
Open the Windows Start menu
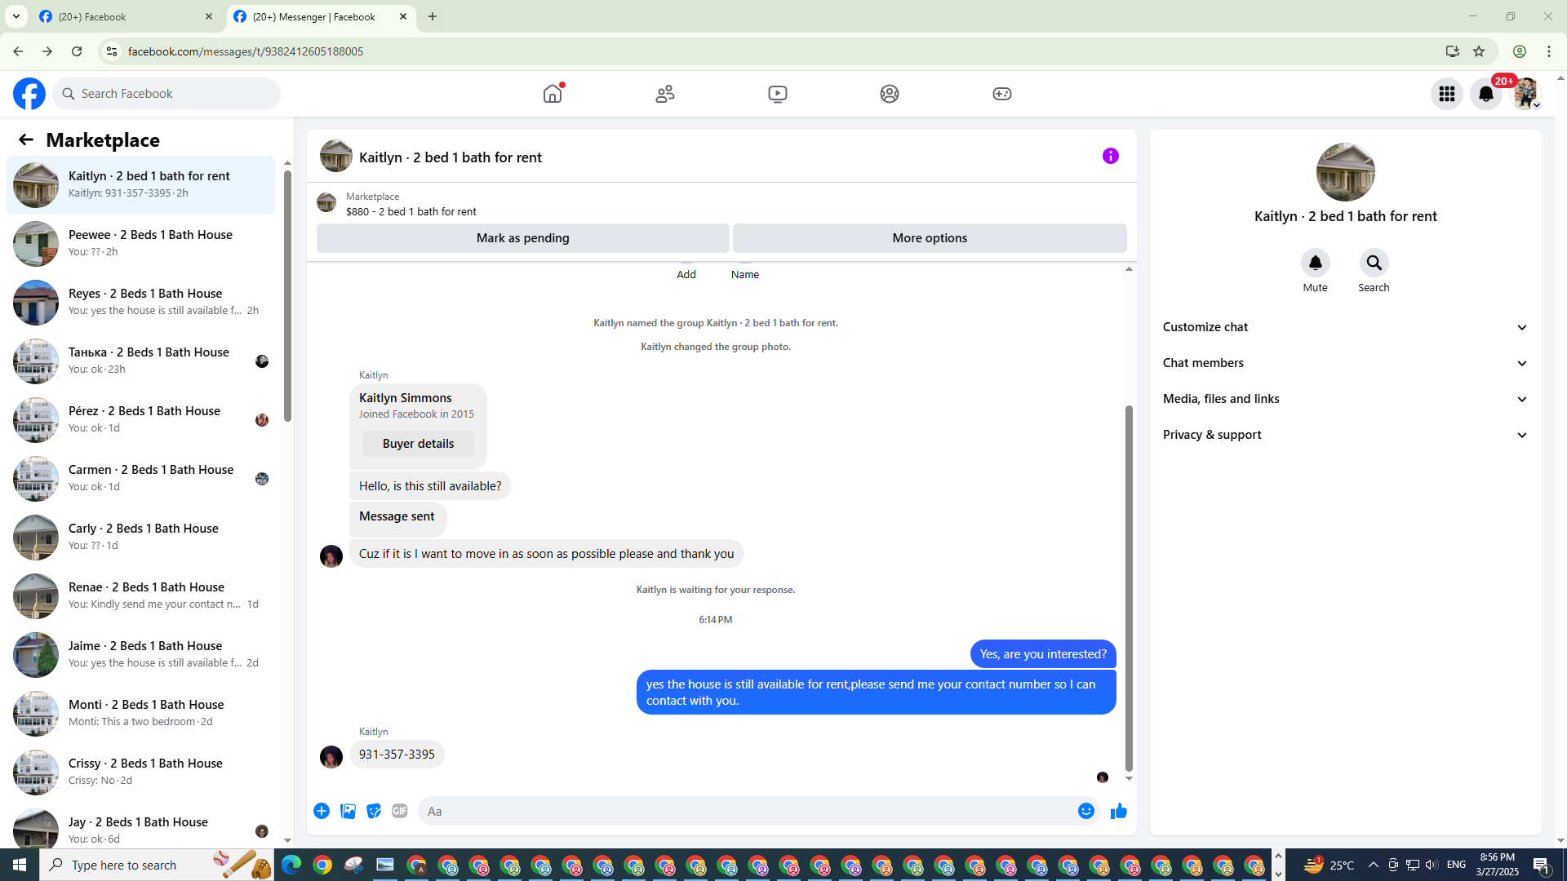[20, 865]
